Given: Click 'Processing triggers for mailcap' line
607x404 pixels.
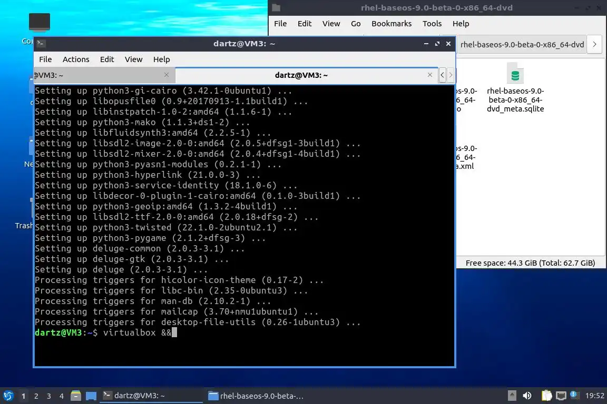Looking at the screenshot, I should 177,311.
